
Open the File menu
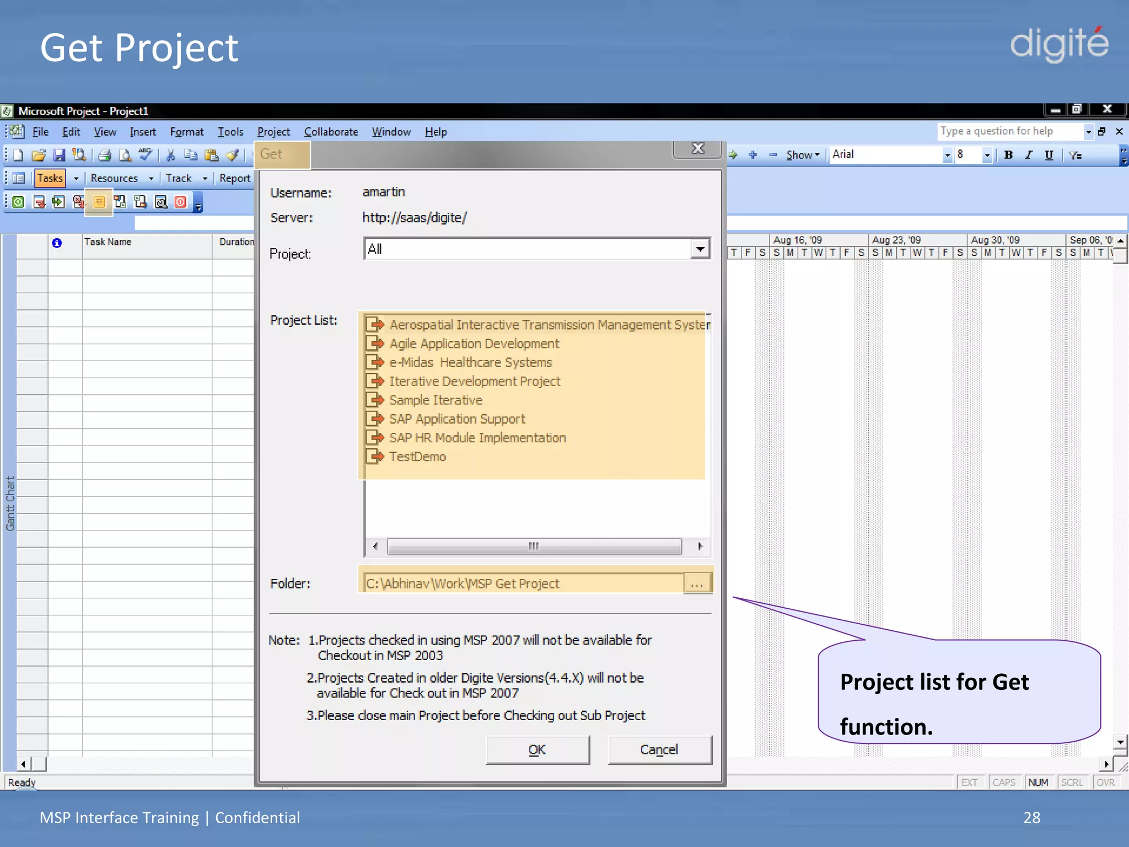point(40,132)
